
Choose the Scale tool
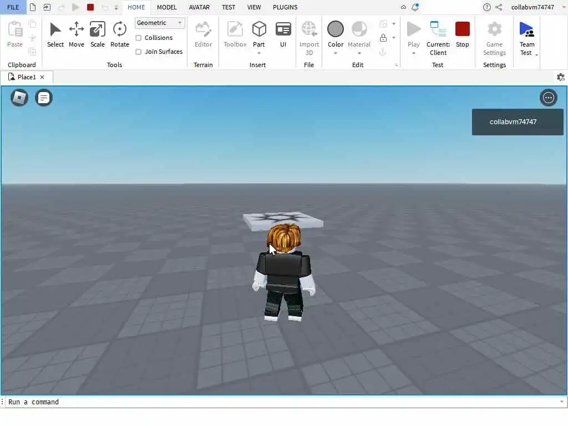[98, 34]
